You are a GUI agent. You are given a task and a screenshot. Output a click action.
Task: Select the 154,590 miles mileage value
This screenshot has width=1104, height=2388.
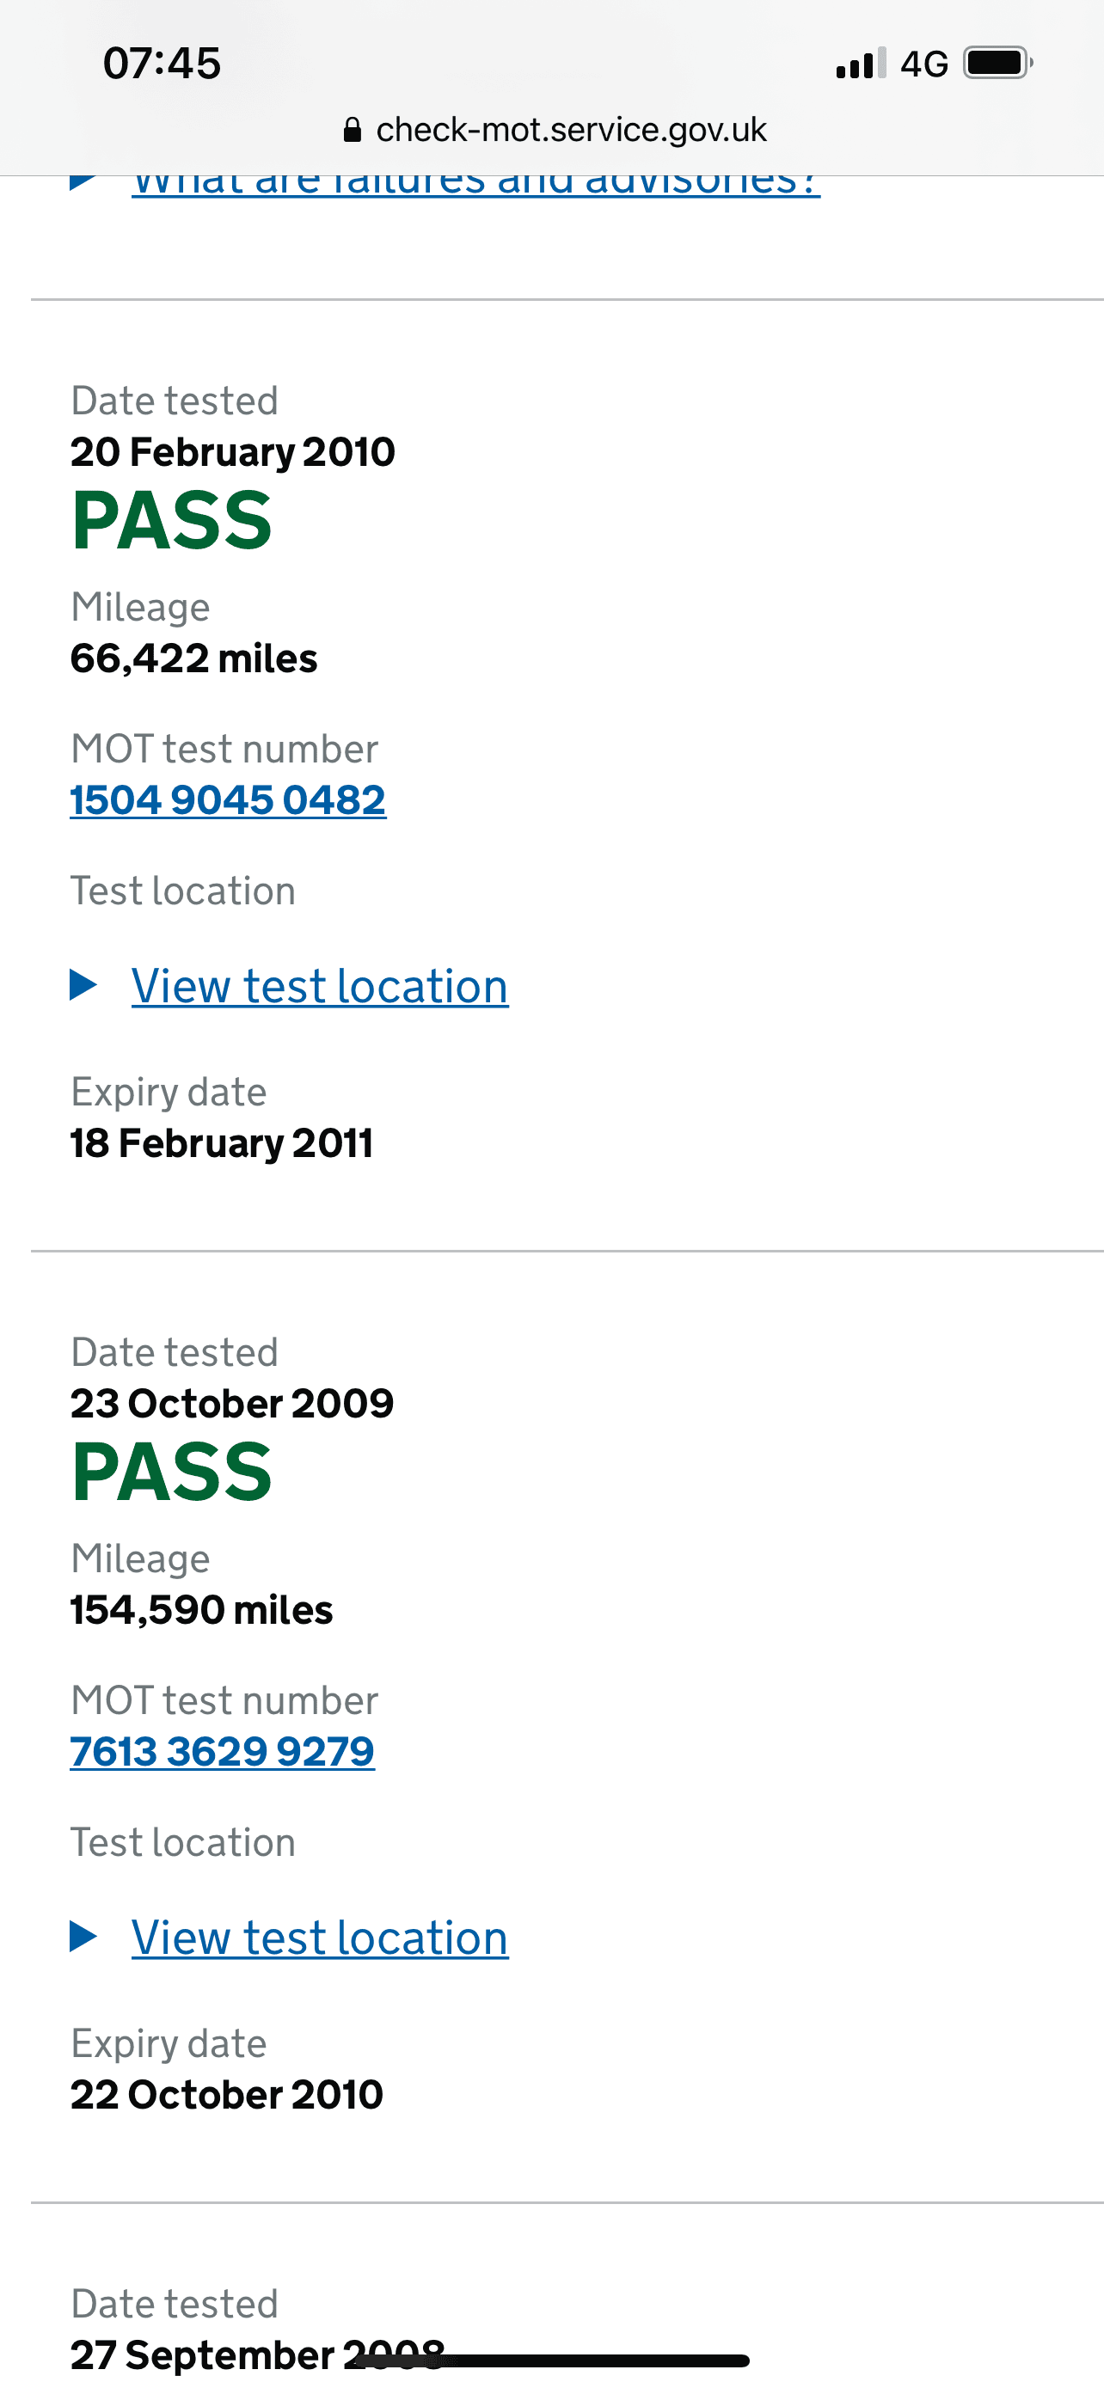201,1609
